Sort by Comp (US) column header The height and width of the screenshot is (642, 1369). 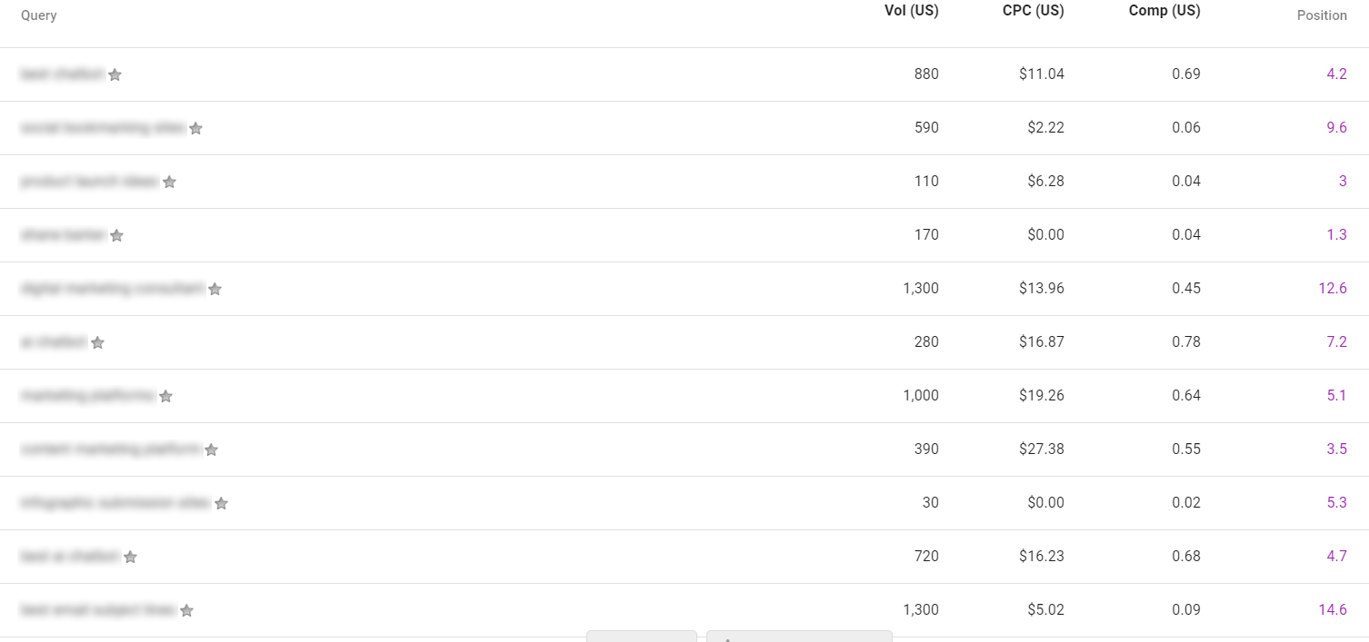[1164, 11]
